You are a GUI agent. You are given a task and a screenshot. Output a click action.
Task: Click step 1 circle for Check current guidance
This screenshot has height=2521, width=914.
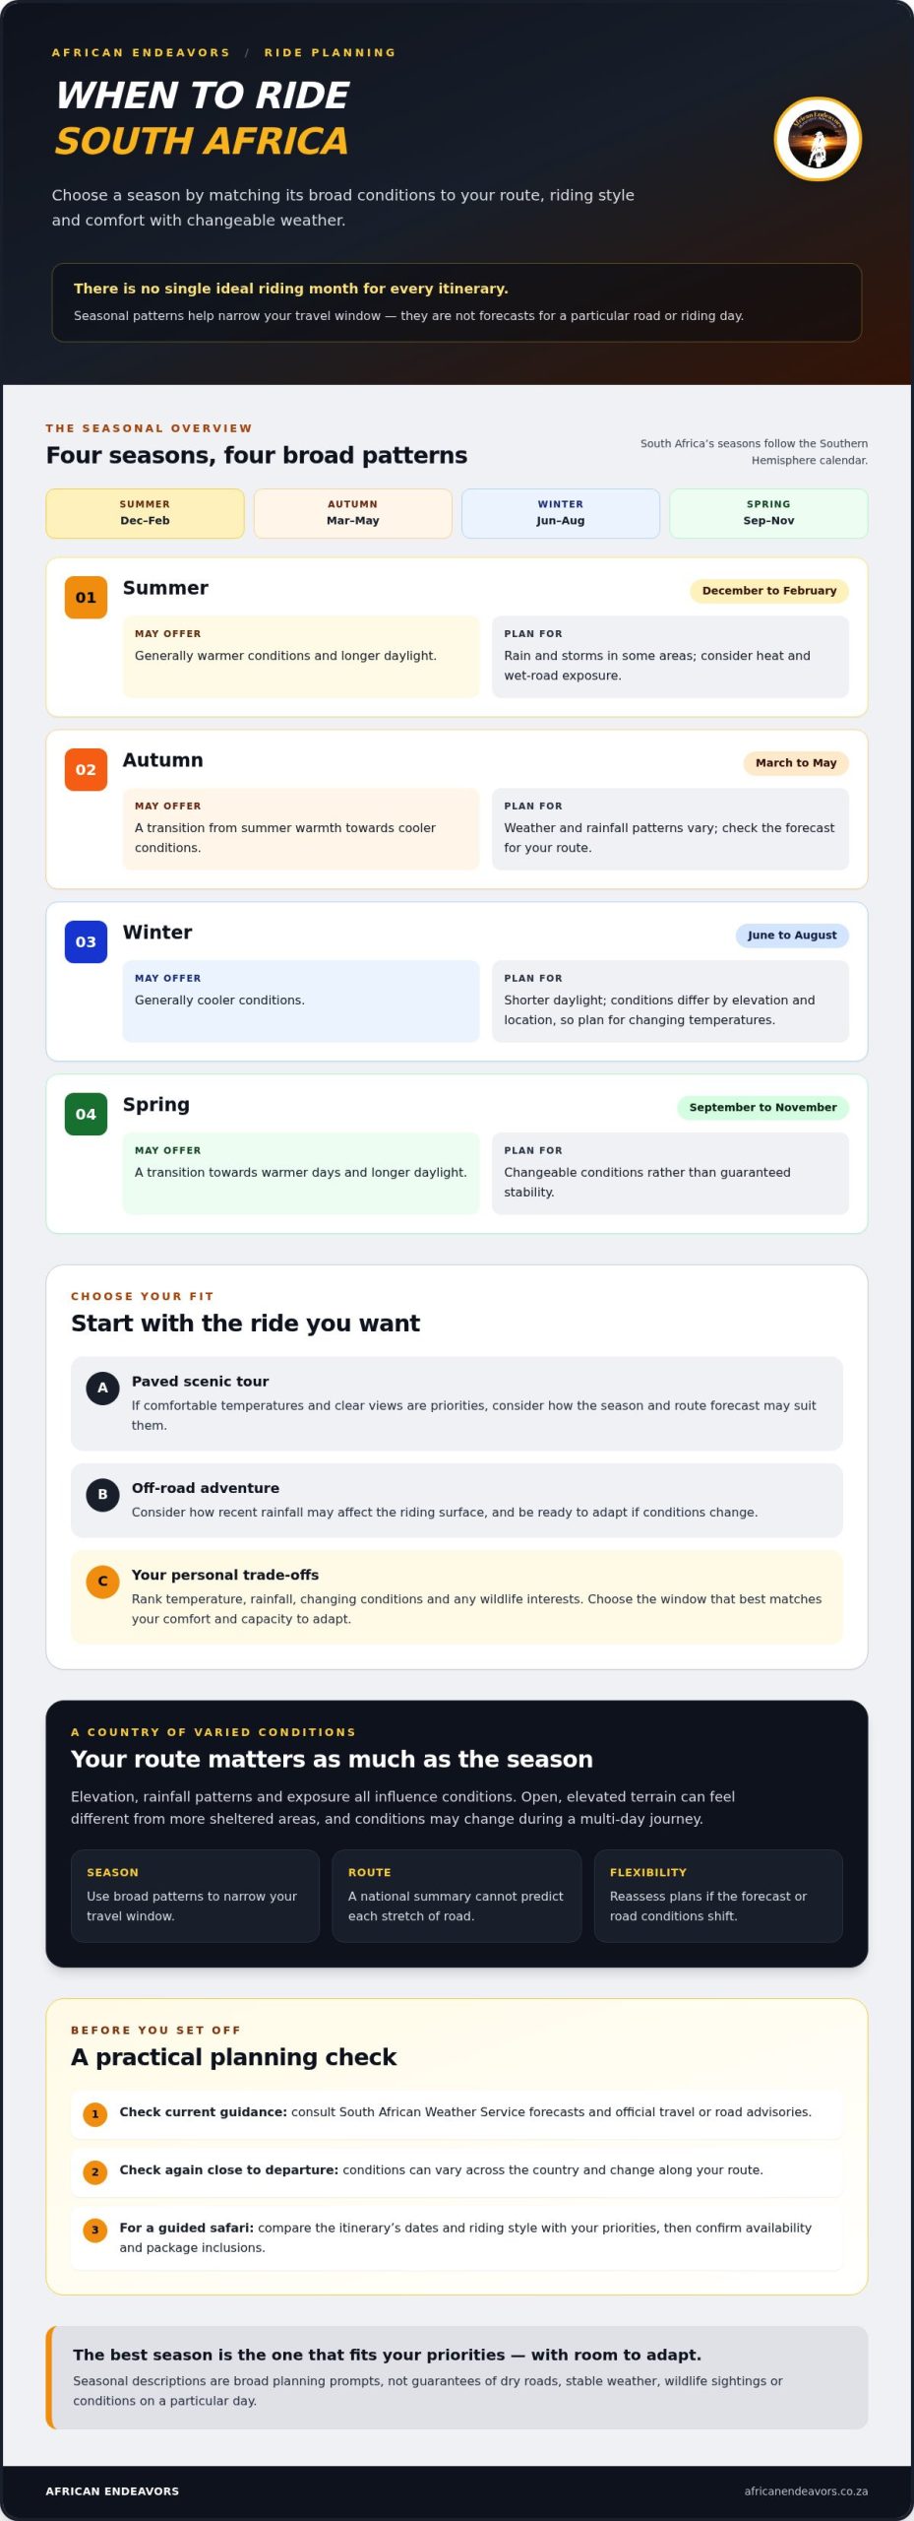(95, 2113)
